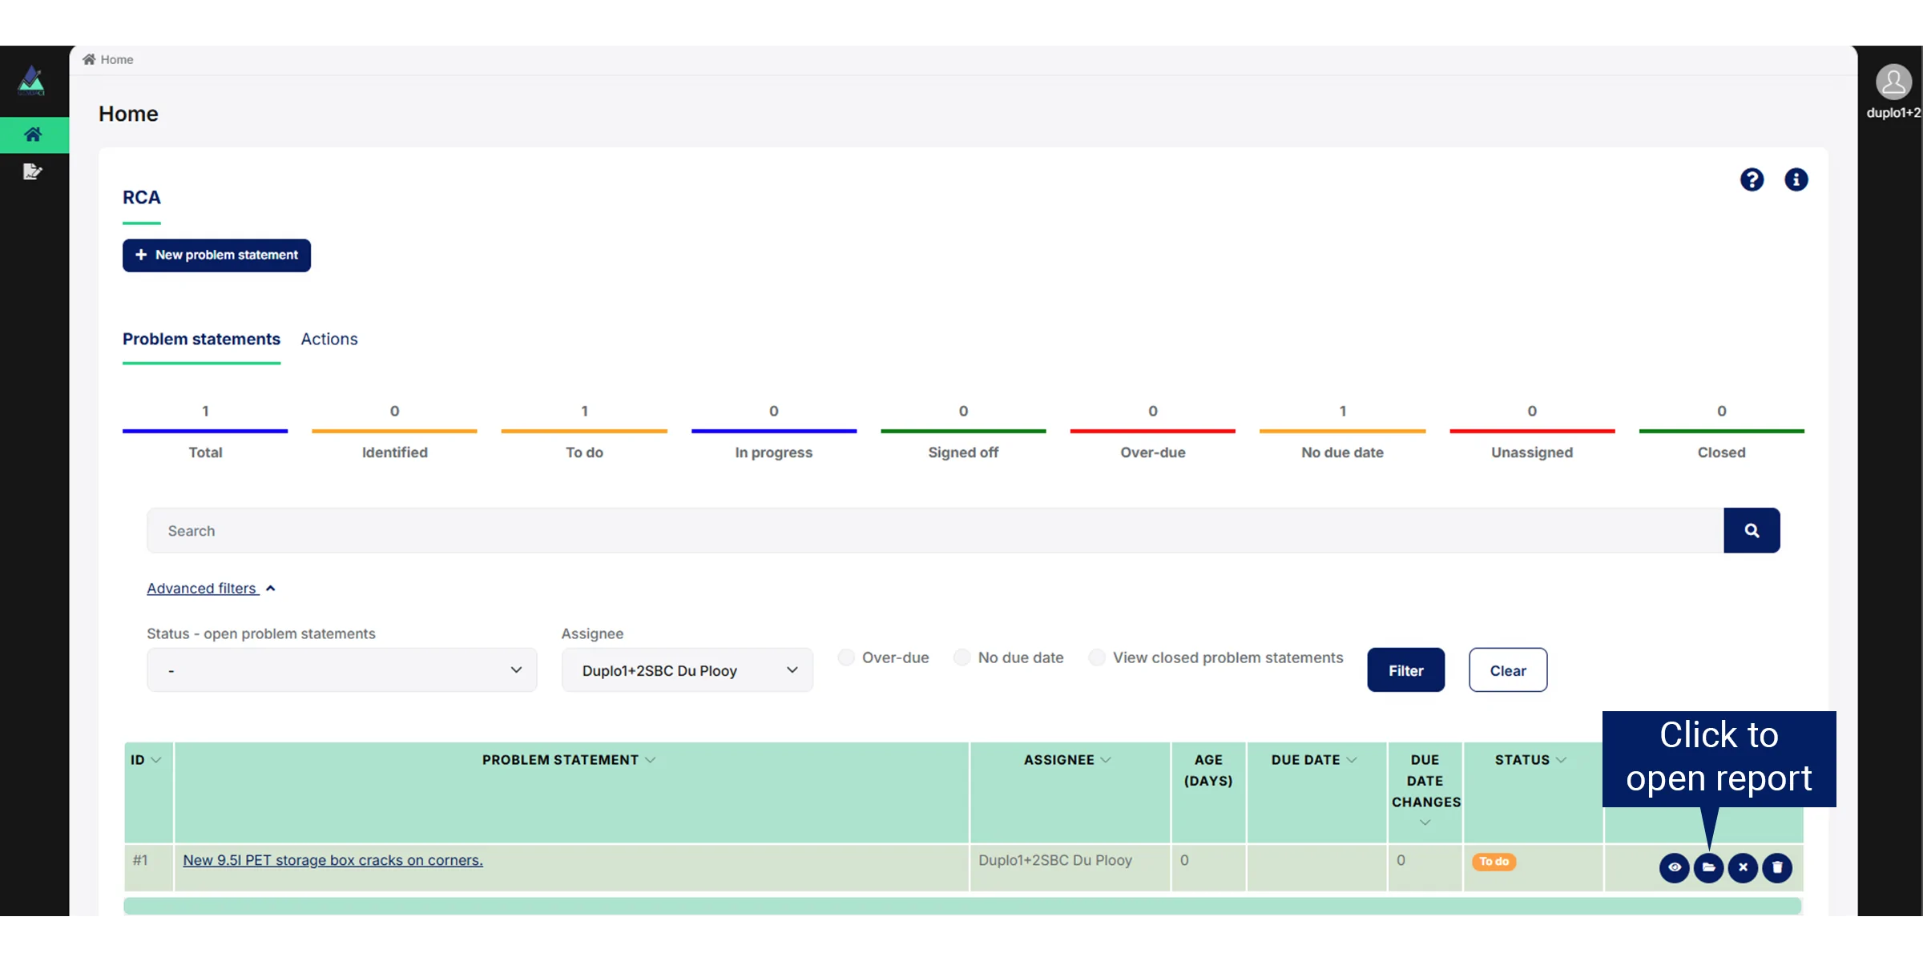
Task: Switch to the Actions tab
Action: (x=329, y=340)
